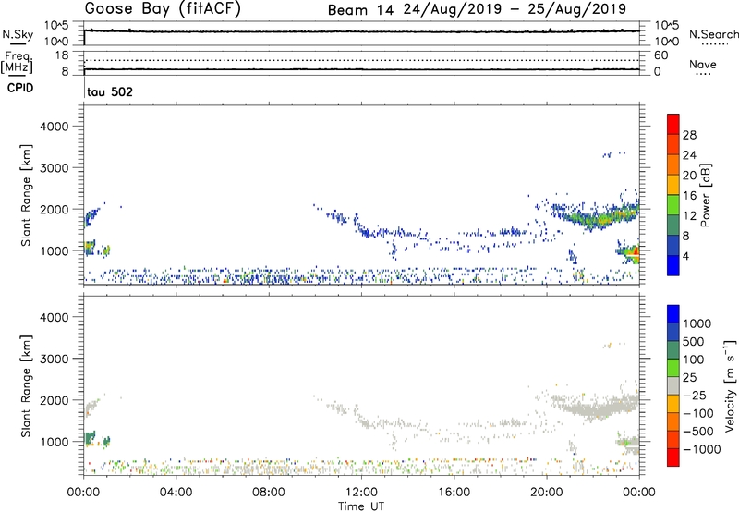
Task: Click the "−1000" tick on the velocity color bar
Action: click(702, 449)
